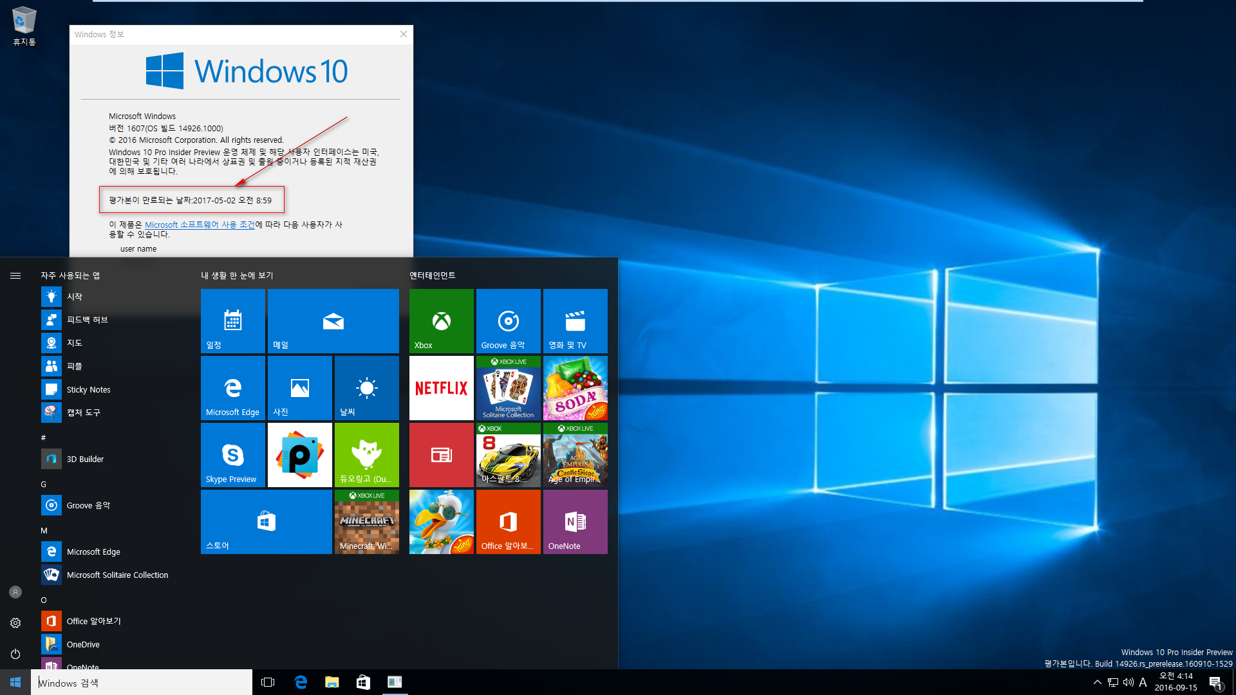Open Task View on the taskbar

click(x=268, y=682)
